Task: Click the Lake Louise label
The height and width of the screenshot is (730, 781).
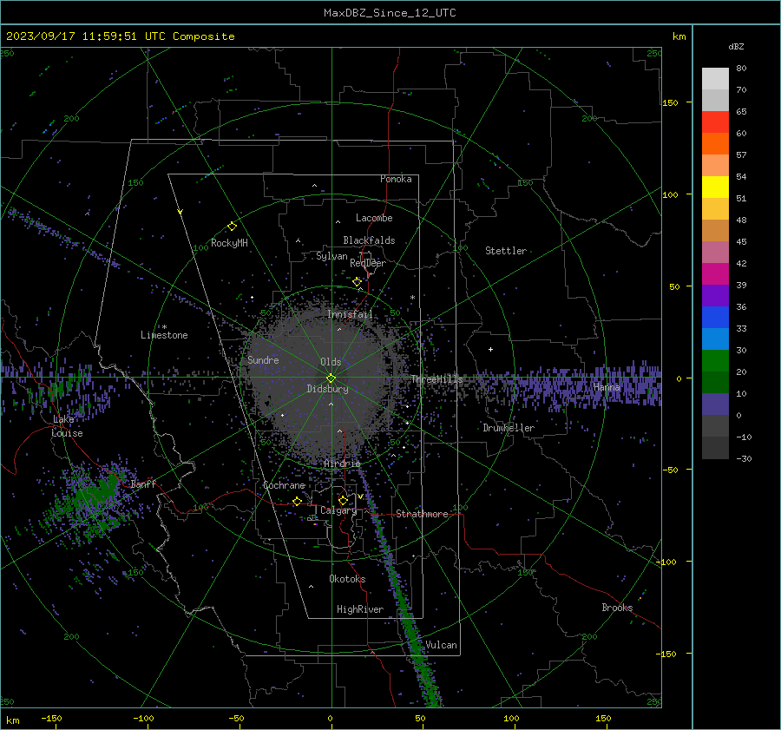Action: pyautogui.click(x=67, y=426)
